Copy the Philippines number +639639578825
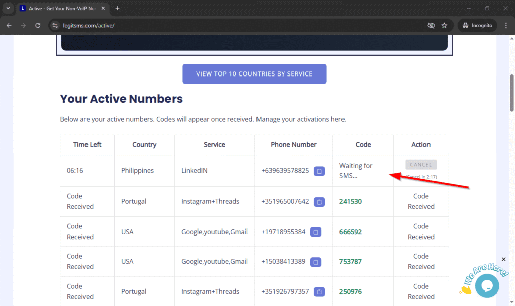 coord(319,171)
